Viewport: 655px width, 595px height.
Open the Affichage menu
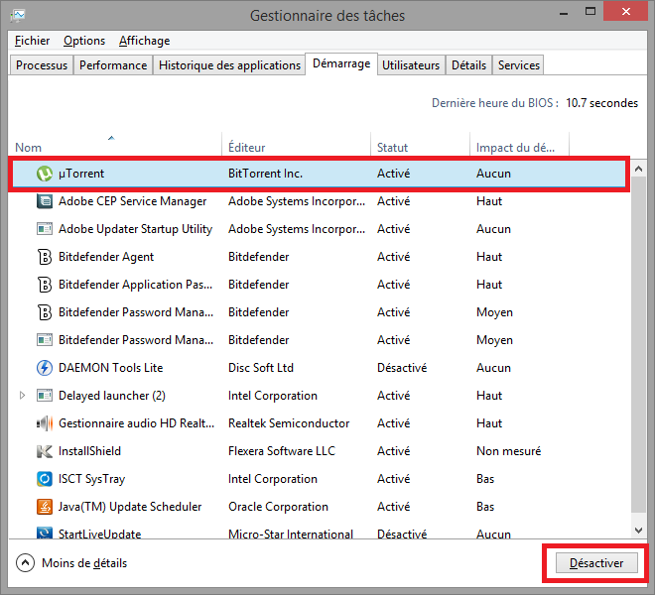pos(144,41)
